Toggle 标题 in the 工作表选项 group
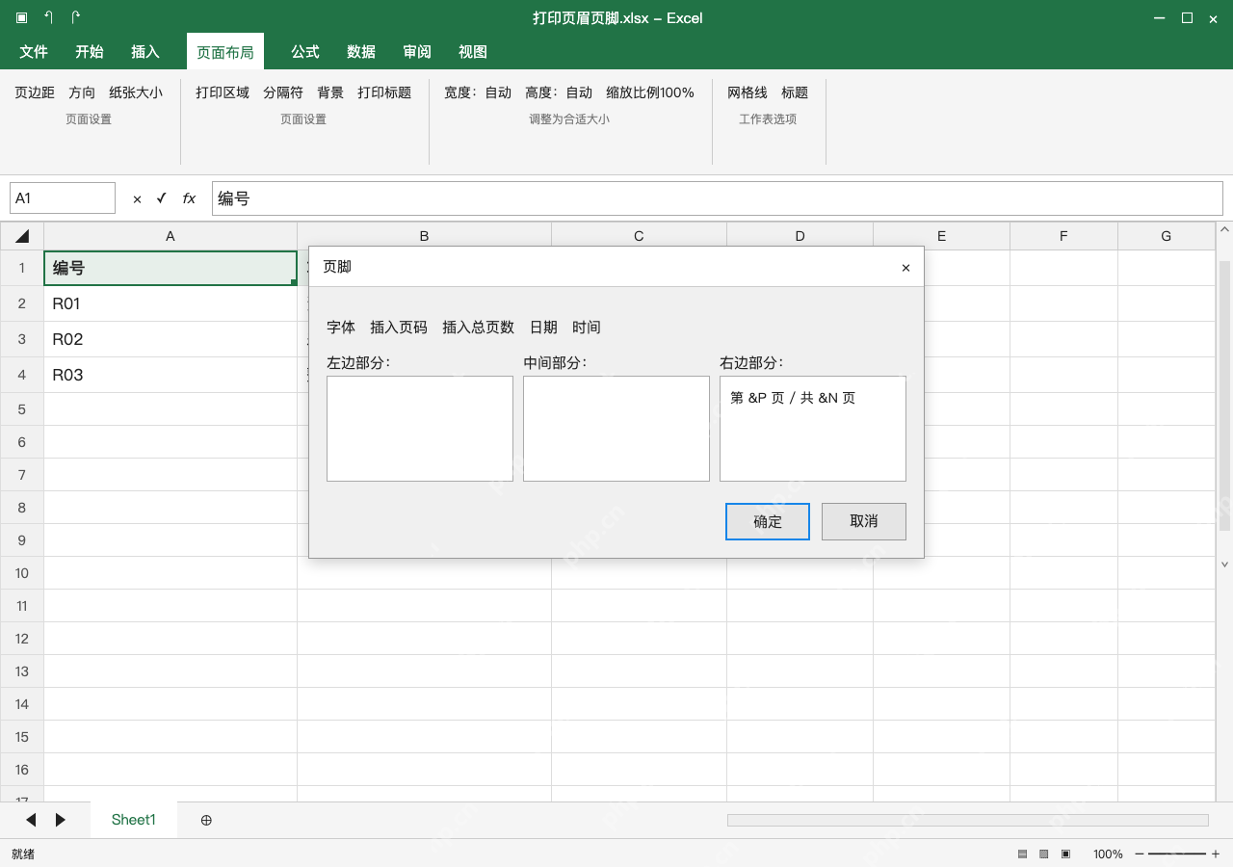The height and width of the screenshot is (867, 1233). click(795, 92)
